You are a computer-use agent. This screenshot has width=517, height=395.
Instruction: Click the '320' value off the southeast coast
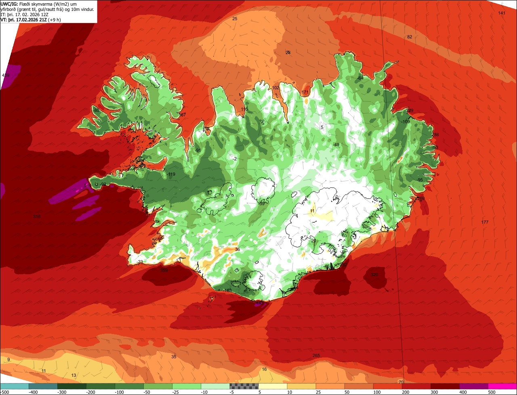pyautogui.click(x=374, y=275)
